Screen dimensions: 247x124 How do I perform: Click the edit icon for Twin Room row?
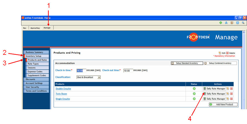(228, 94)
